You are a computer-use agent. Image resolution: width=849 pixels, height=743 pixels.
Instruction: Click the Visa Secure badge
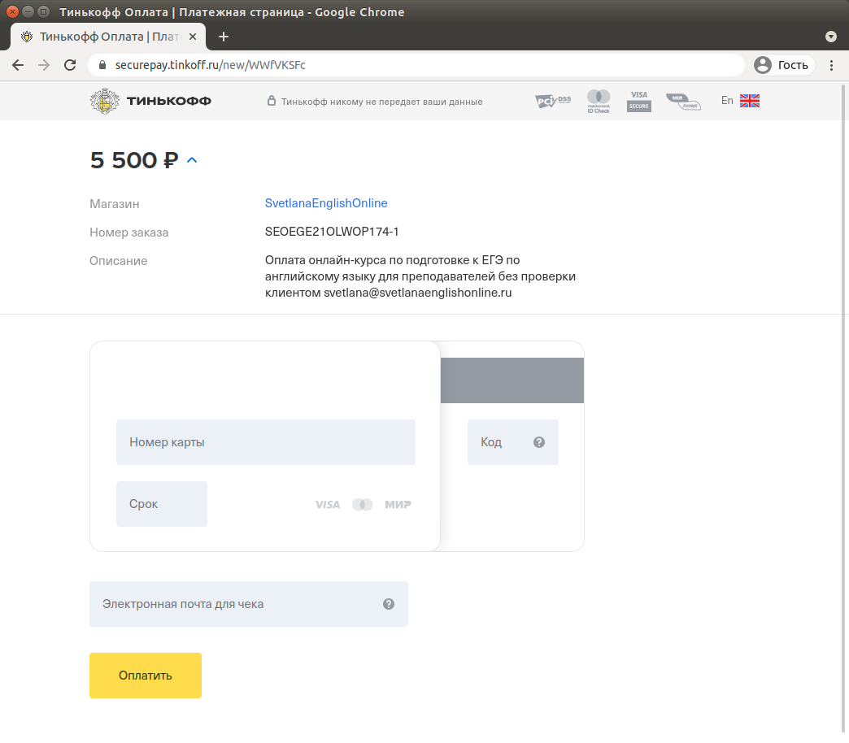639,101
